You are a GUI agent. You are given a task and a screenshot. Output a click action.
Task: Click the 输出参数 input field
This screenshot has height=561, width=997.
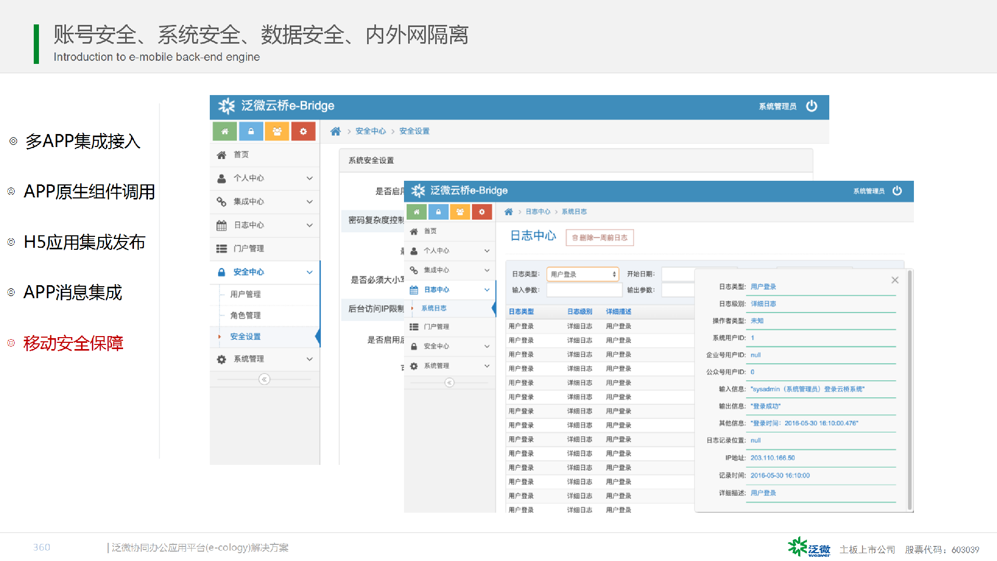[x=678, y=290]
